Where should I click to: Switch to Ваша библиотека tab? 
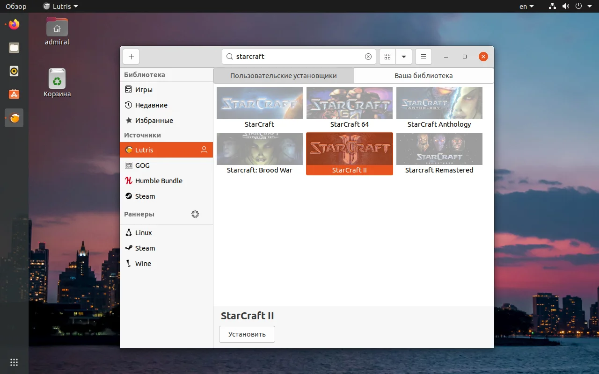pyautogui.click(x=424, y=76)
